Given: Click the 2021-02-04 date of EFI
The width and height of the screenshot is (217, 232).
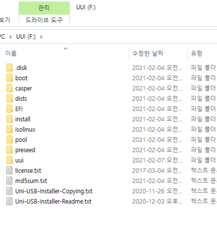Looking at the screenshot, I should (158, 109).
